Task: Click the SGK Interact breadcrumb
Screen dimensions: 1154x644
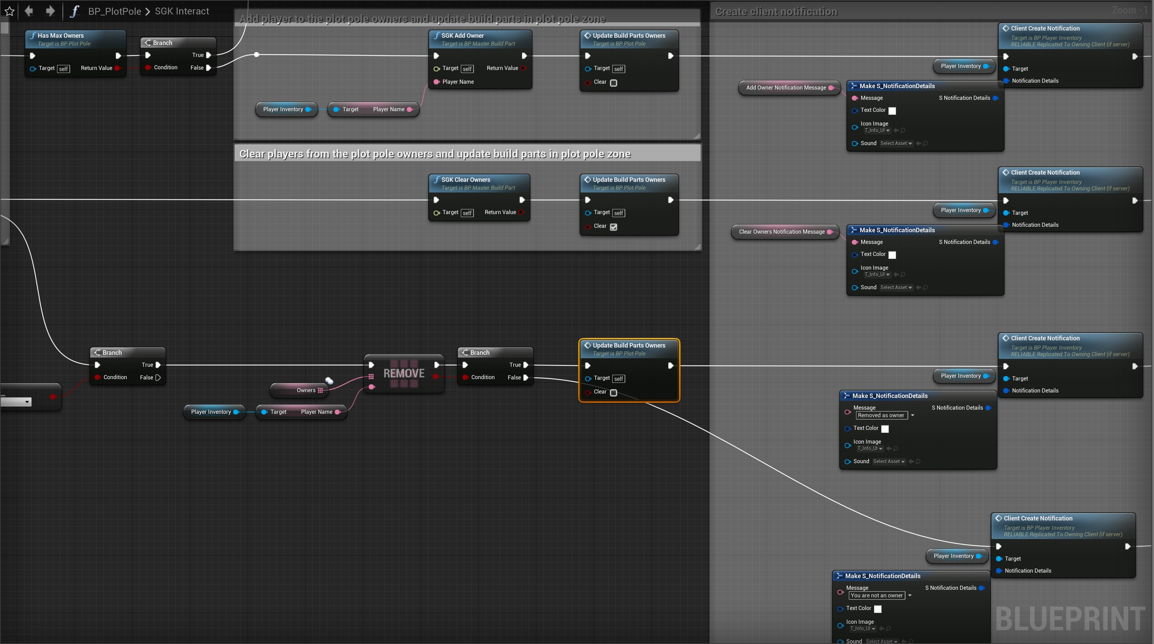Action: [x=182, y=11]
